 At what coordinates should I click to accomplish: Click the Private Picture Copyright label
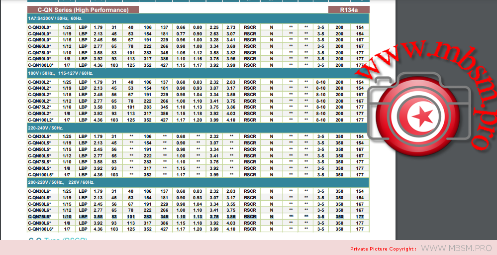pos(383,249)
